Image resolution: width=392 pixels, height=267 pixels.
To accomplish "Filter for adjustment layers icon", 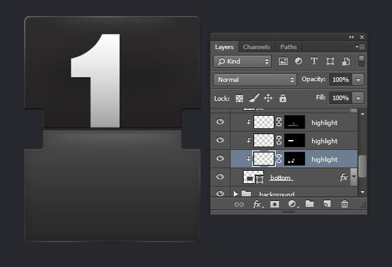I will pos(299,62).
